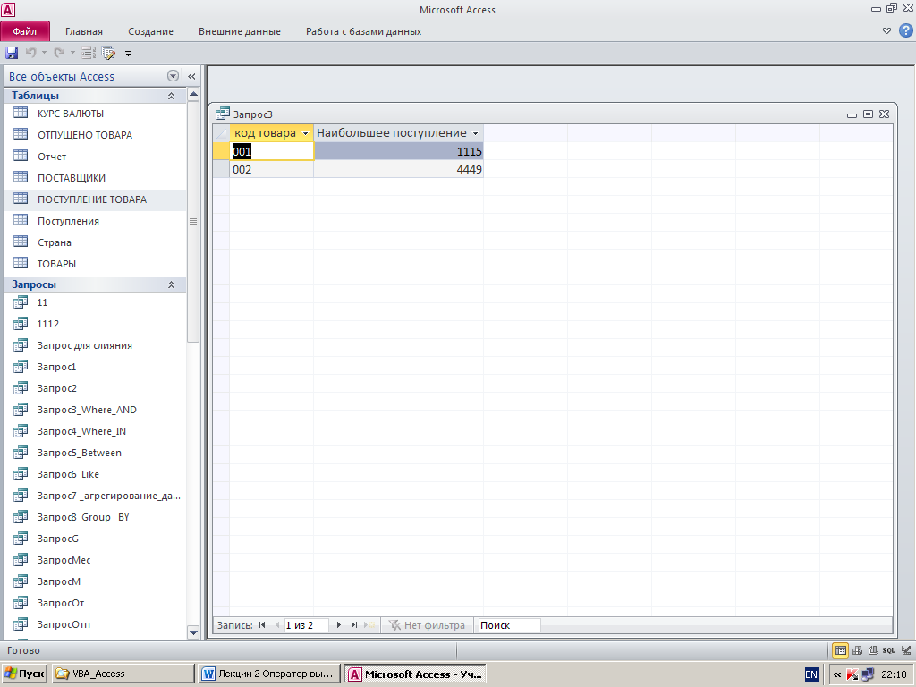Select table ПОСТУПЛЕНИЕ ТОВАРА

[95, 199]
